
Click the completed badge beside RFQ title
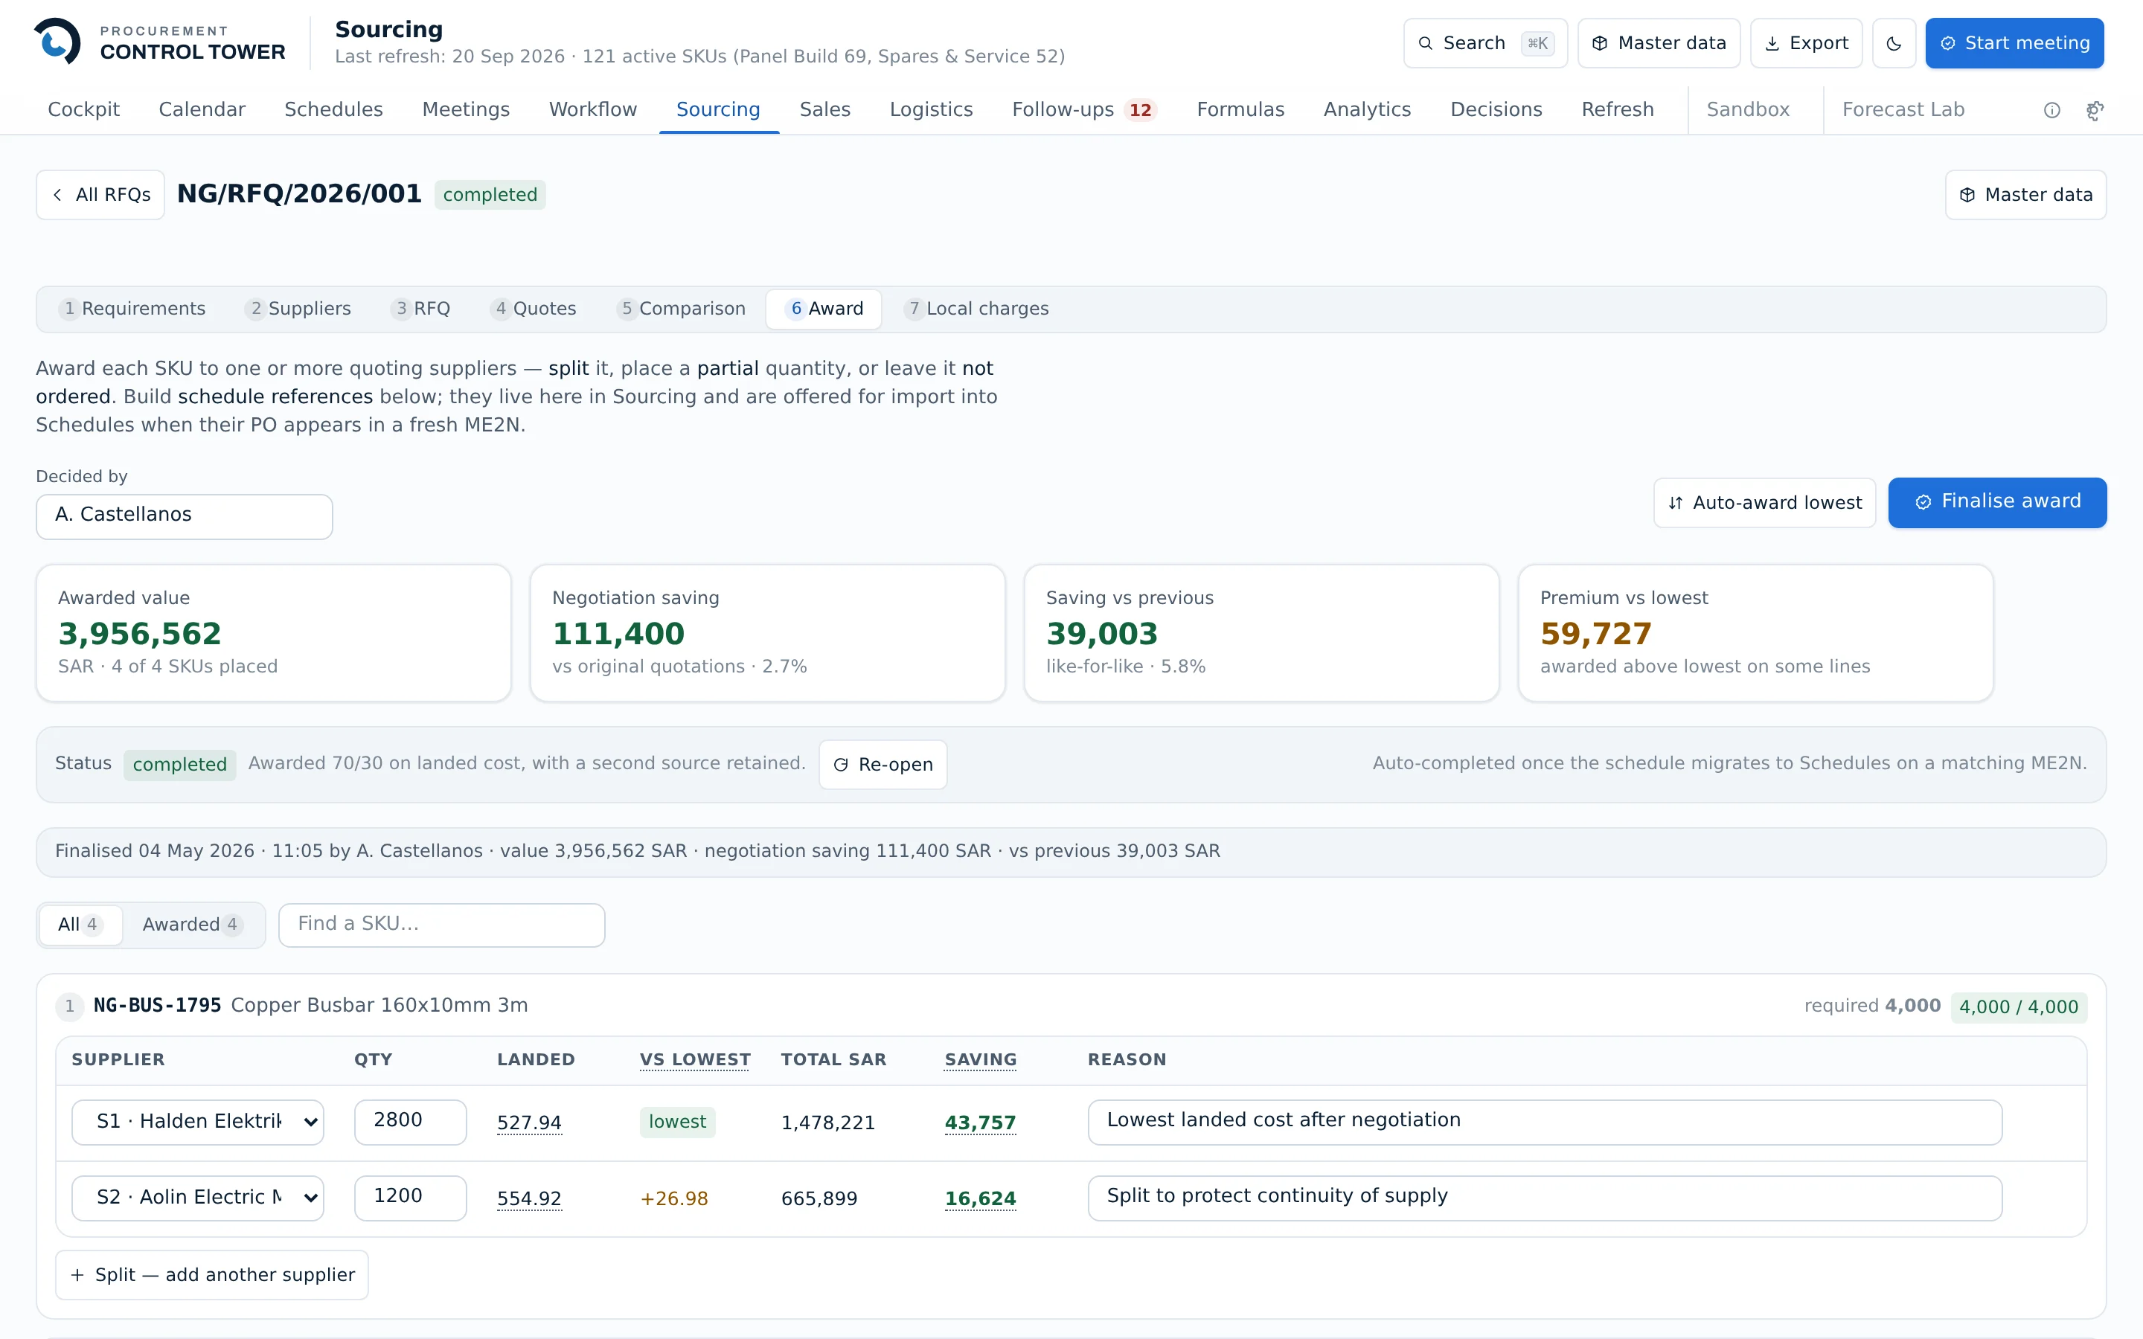(490, 195)
